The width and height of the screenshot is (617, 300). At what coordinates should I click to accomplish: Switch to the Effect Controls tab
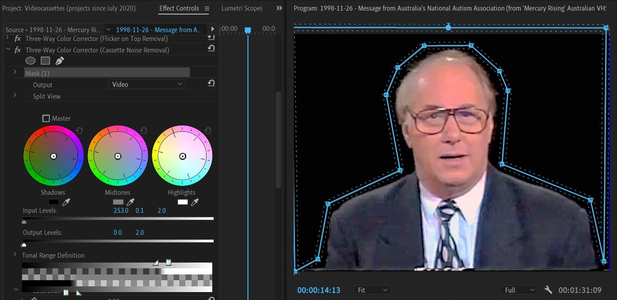pos(179,8)
